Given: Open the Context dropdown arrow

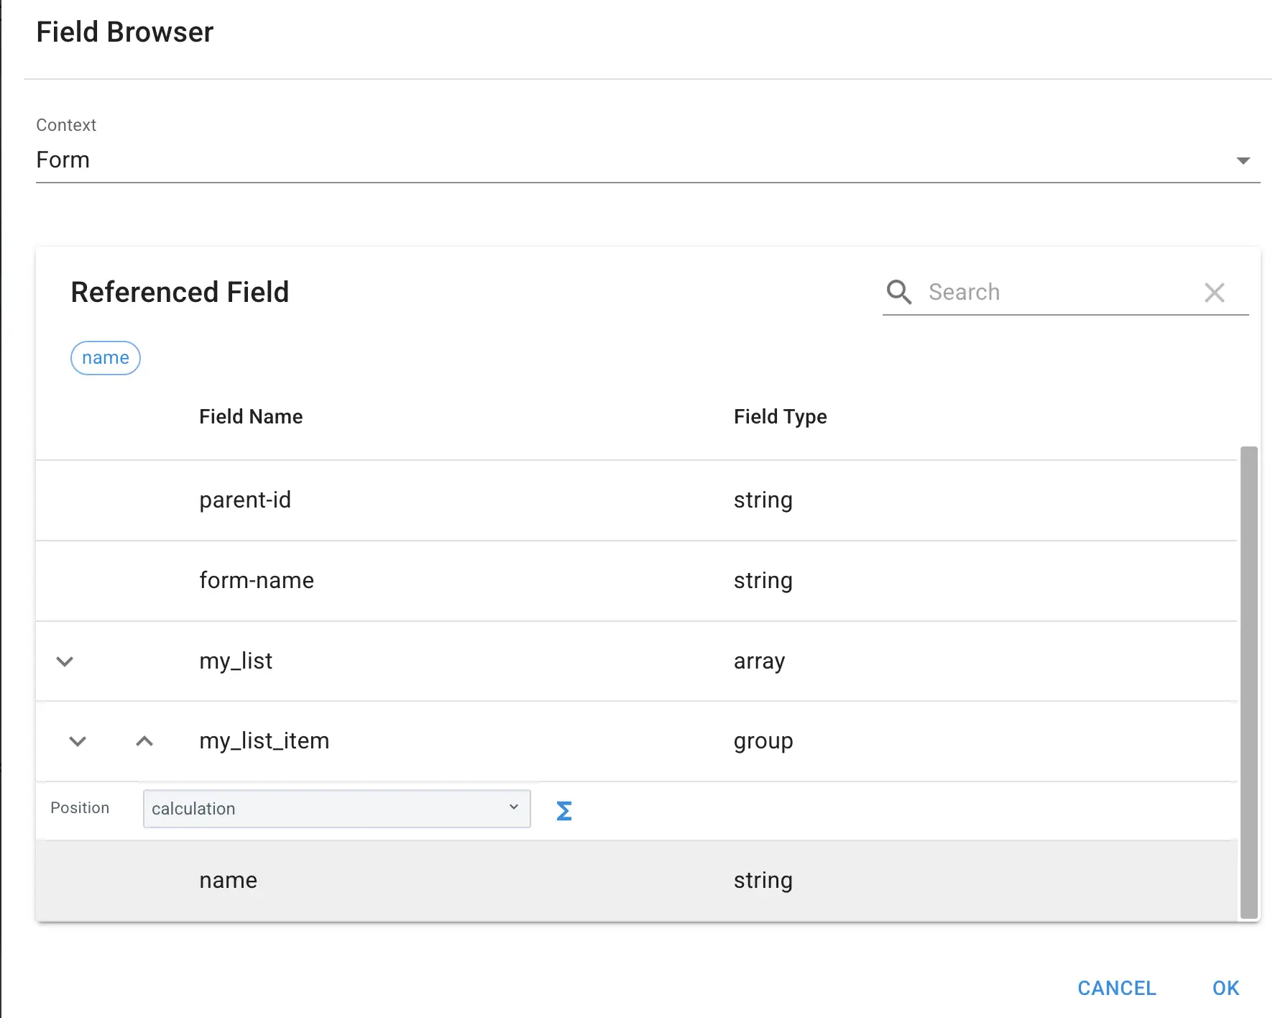Looking at the screenshot, I should (1243, 160).
